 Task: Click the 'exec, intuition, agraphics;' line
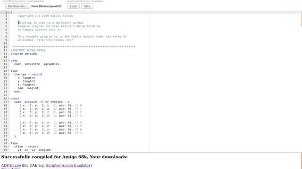click(37, 64)
